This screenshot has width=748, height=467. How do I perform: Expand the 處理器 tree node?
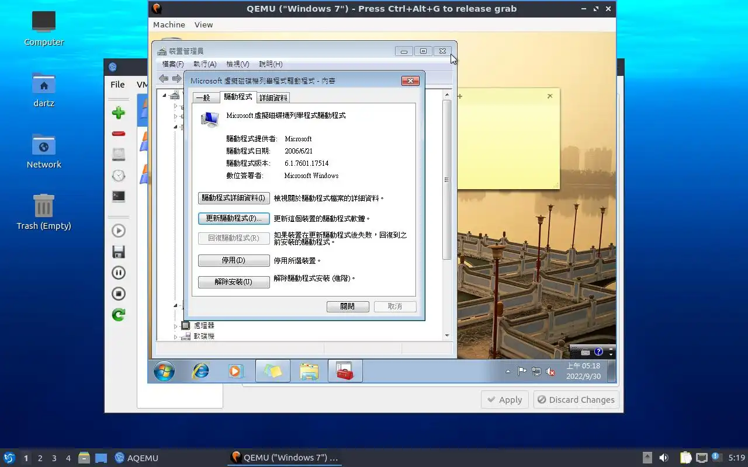click(x=175, y=326)
